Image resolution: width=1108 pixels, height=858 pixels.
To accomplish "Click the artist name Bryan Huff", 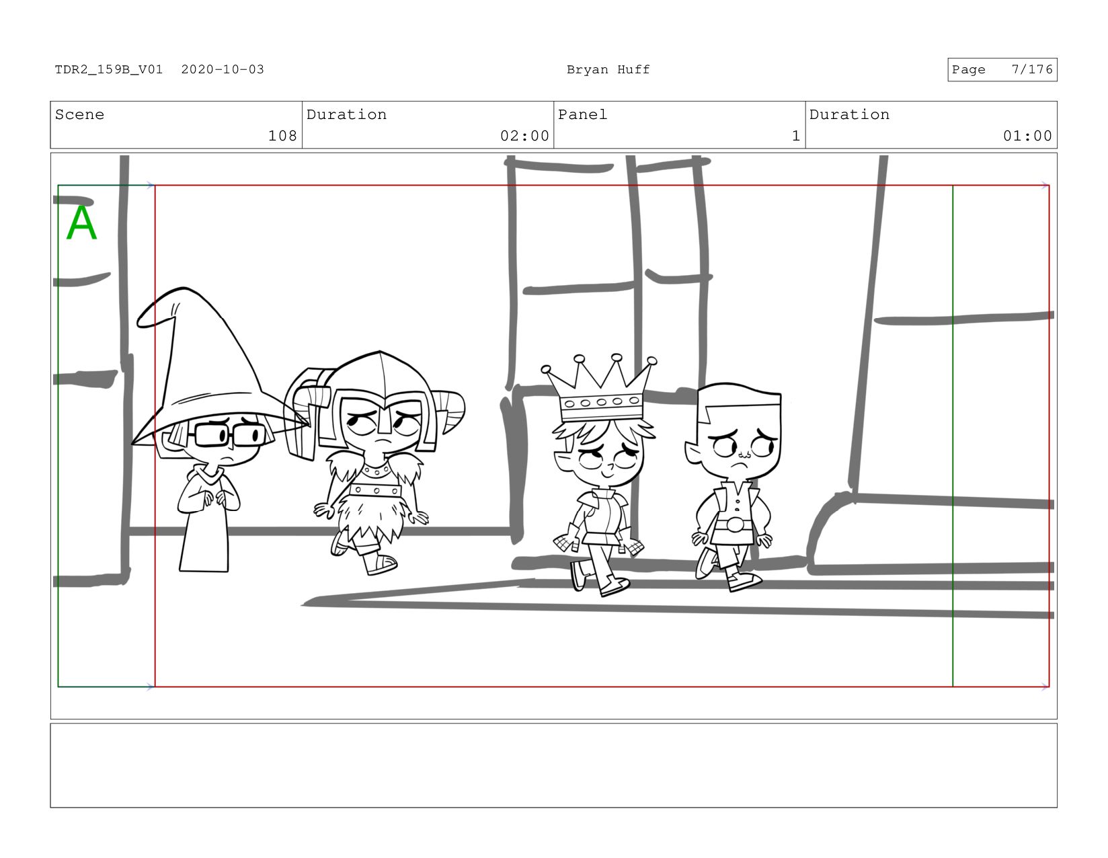I will [x=608, y=69].
